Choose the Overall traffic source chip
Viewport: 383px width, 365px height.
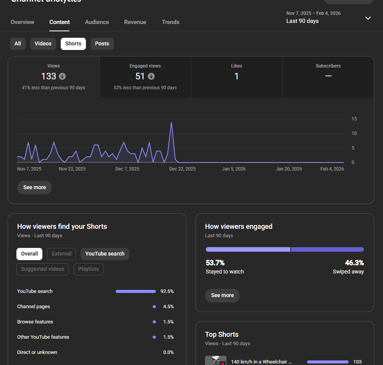pyautogui.click(x=29, y=254)
